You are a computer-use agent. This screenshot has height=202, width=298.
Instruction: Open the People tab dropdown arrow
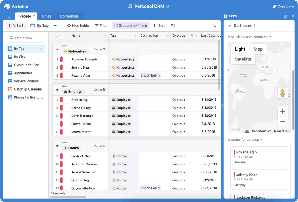[34, 16]
